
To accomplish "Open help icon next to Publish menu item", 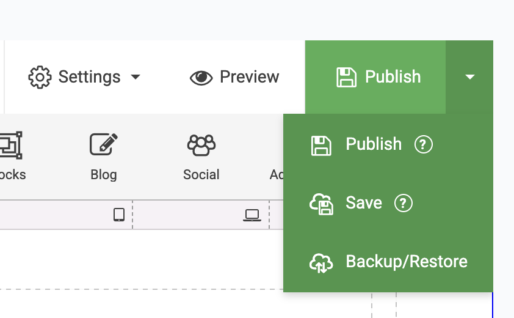I will [x=424, y=145].
